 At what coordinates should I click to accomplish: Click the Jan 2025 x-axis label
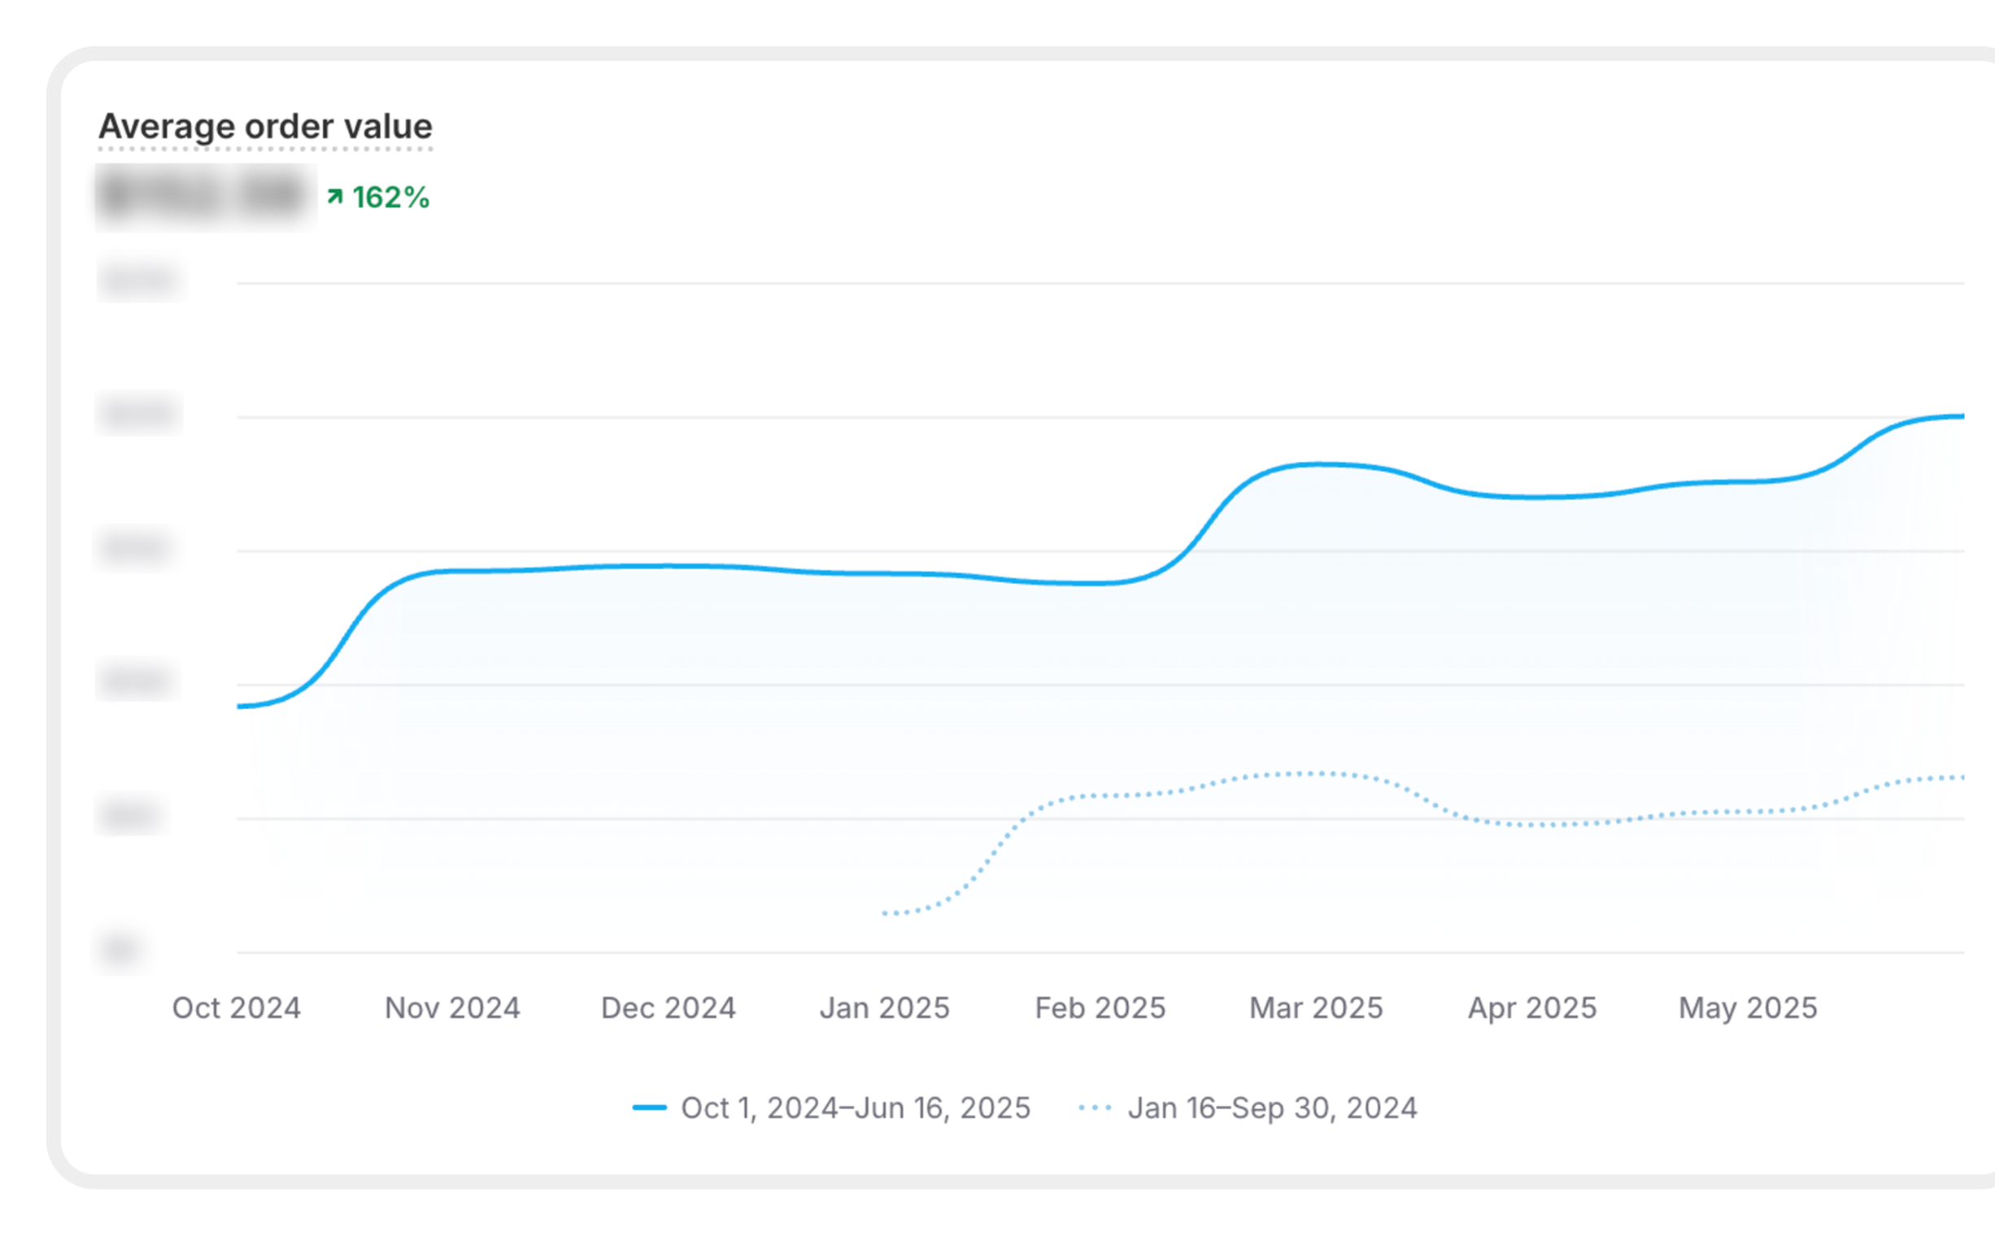(884, 1008)
